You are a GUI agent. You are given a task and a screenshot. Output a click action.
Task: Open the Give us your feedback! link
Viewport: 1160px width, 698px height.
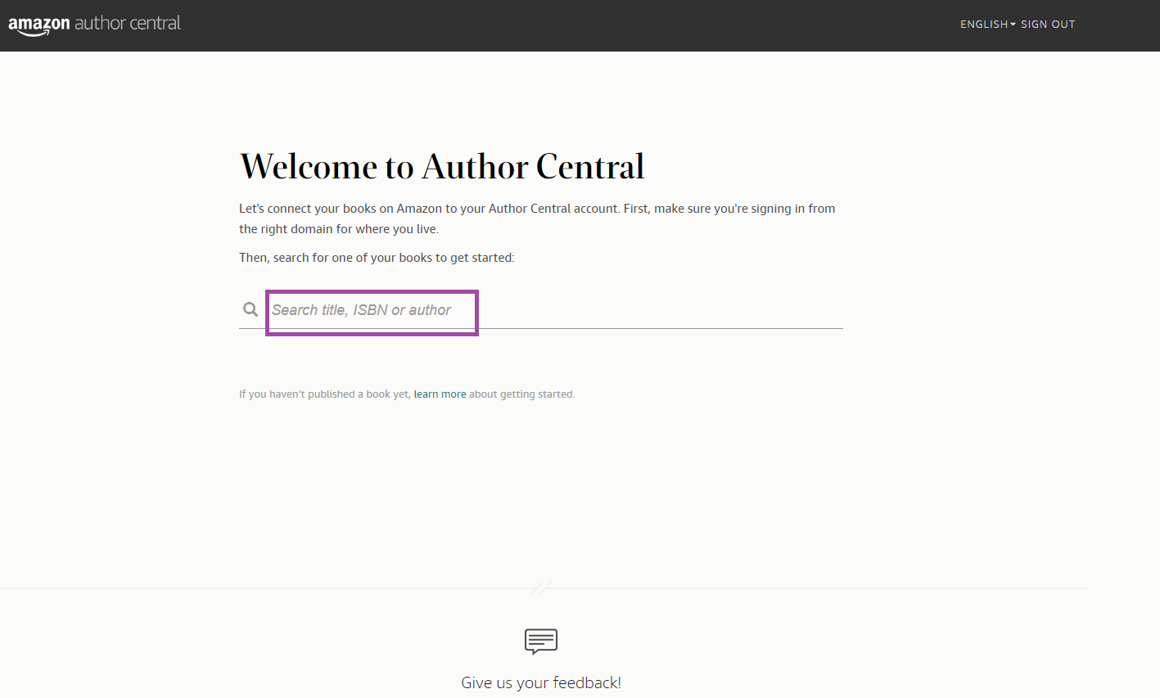(541, 682)
